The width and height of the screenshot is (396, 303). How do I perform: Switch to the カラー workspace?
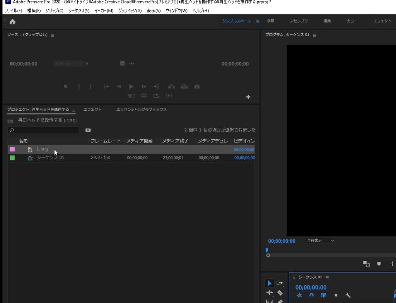tap(352, 21)
